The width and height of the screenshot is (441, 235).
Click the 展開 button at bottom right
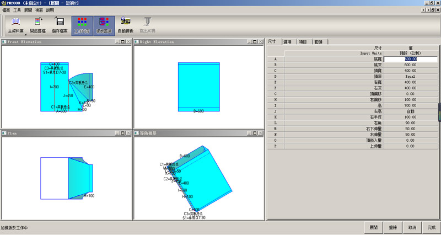[374, 227]
